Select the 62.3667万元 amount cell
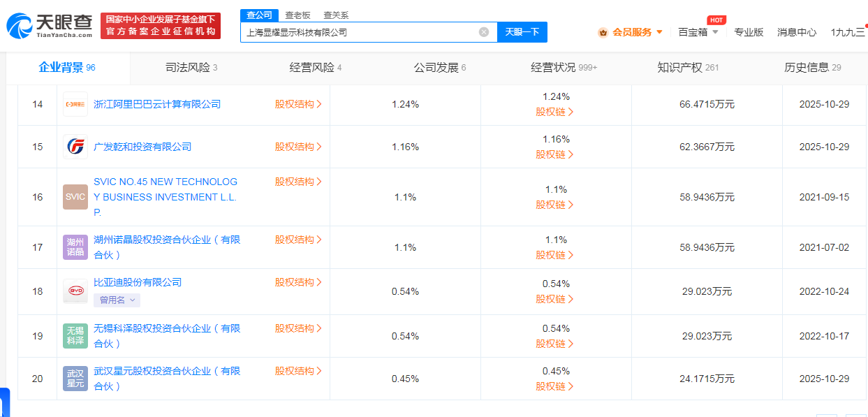Image resolution: width=868 pixels, height=417 pixels. pos(707,147)
